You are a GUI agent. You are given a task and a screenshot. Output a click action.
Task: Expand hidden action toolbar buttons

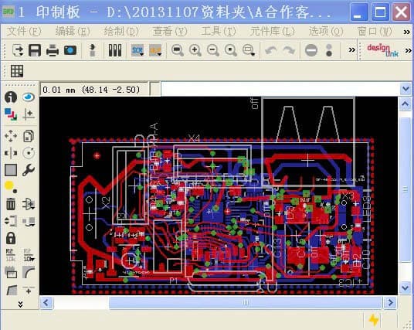(x=351, y=49)
